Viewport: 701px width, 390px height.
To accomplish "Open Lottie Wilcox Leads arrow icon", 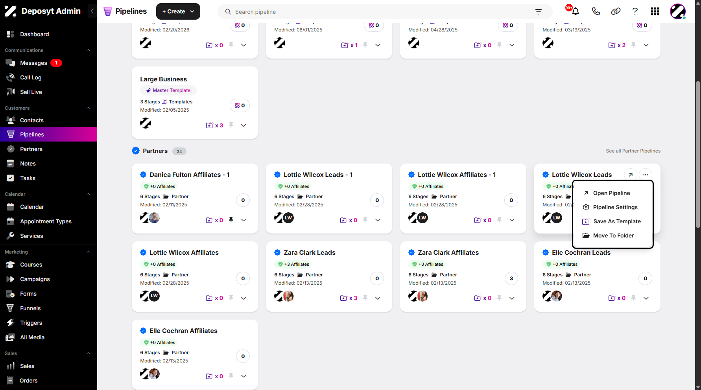I will [x=631, y=175].
